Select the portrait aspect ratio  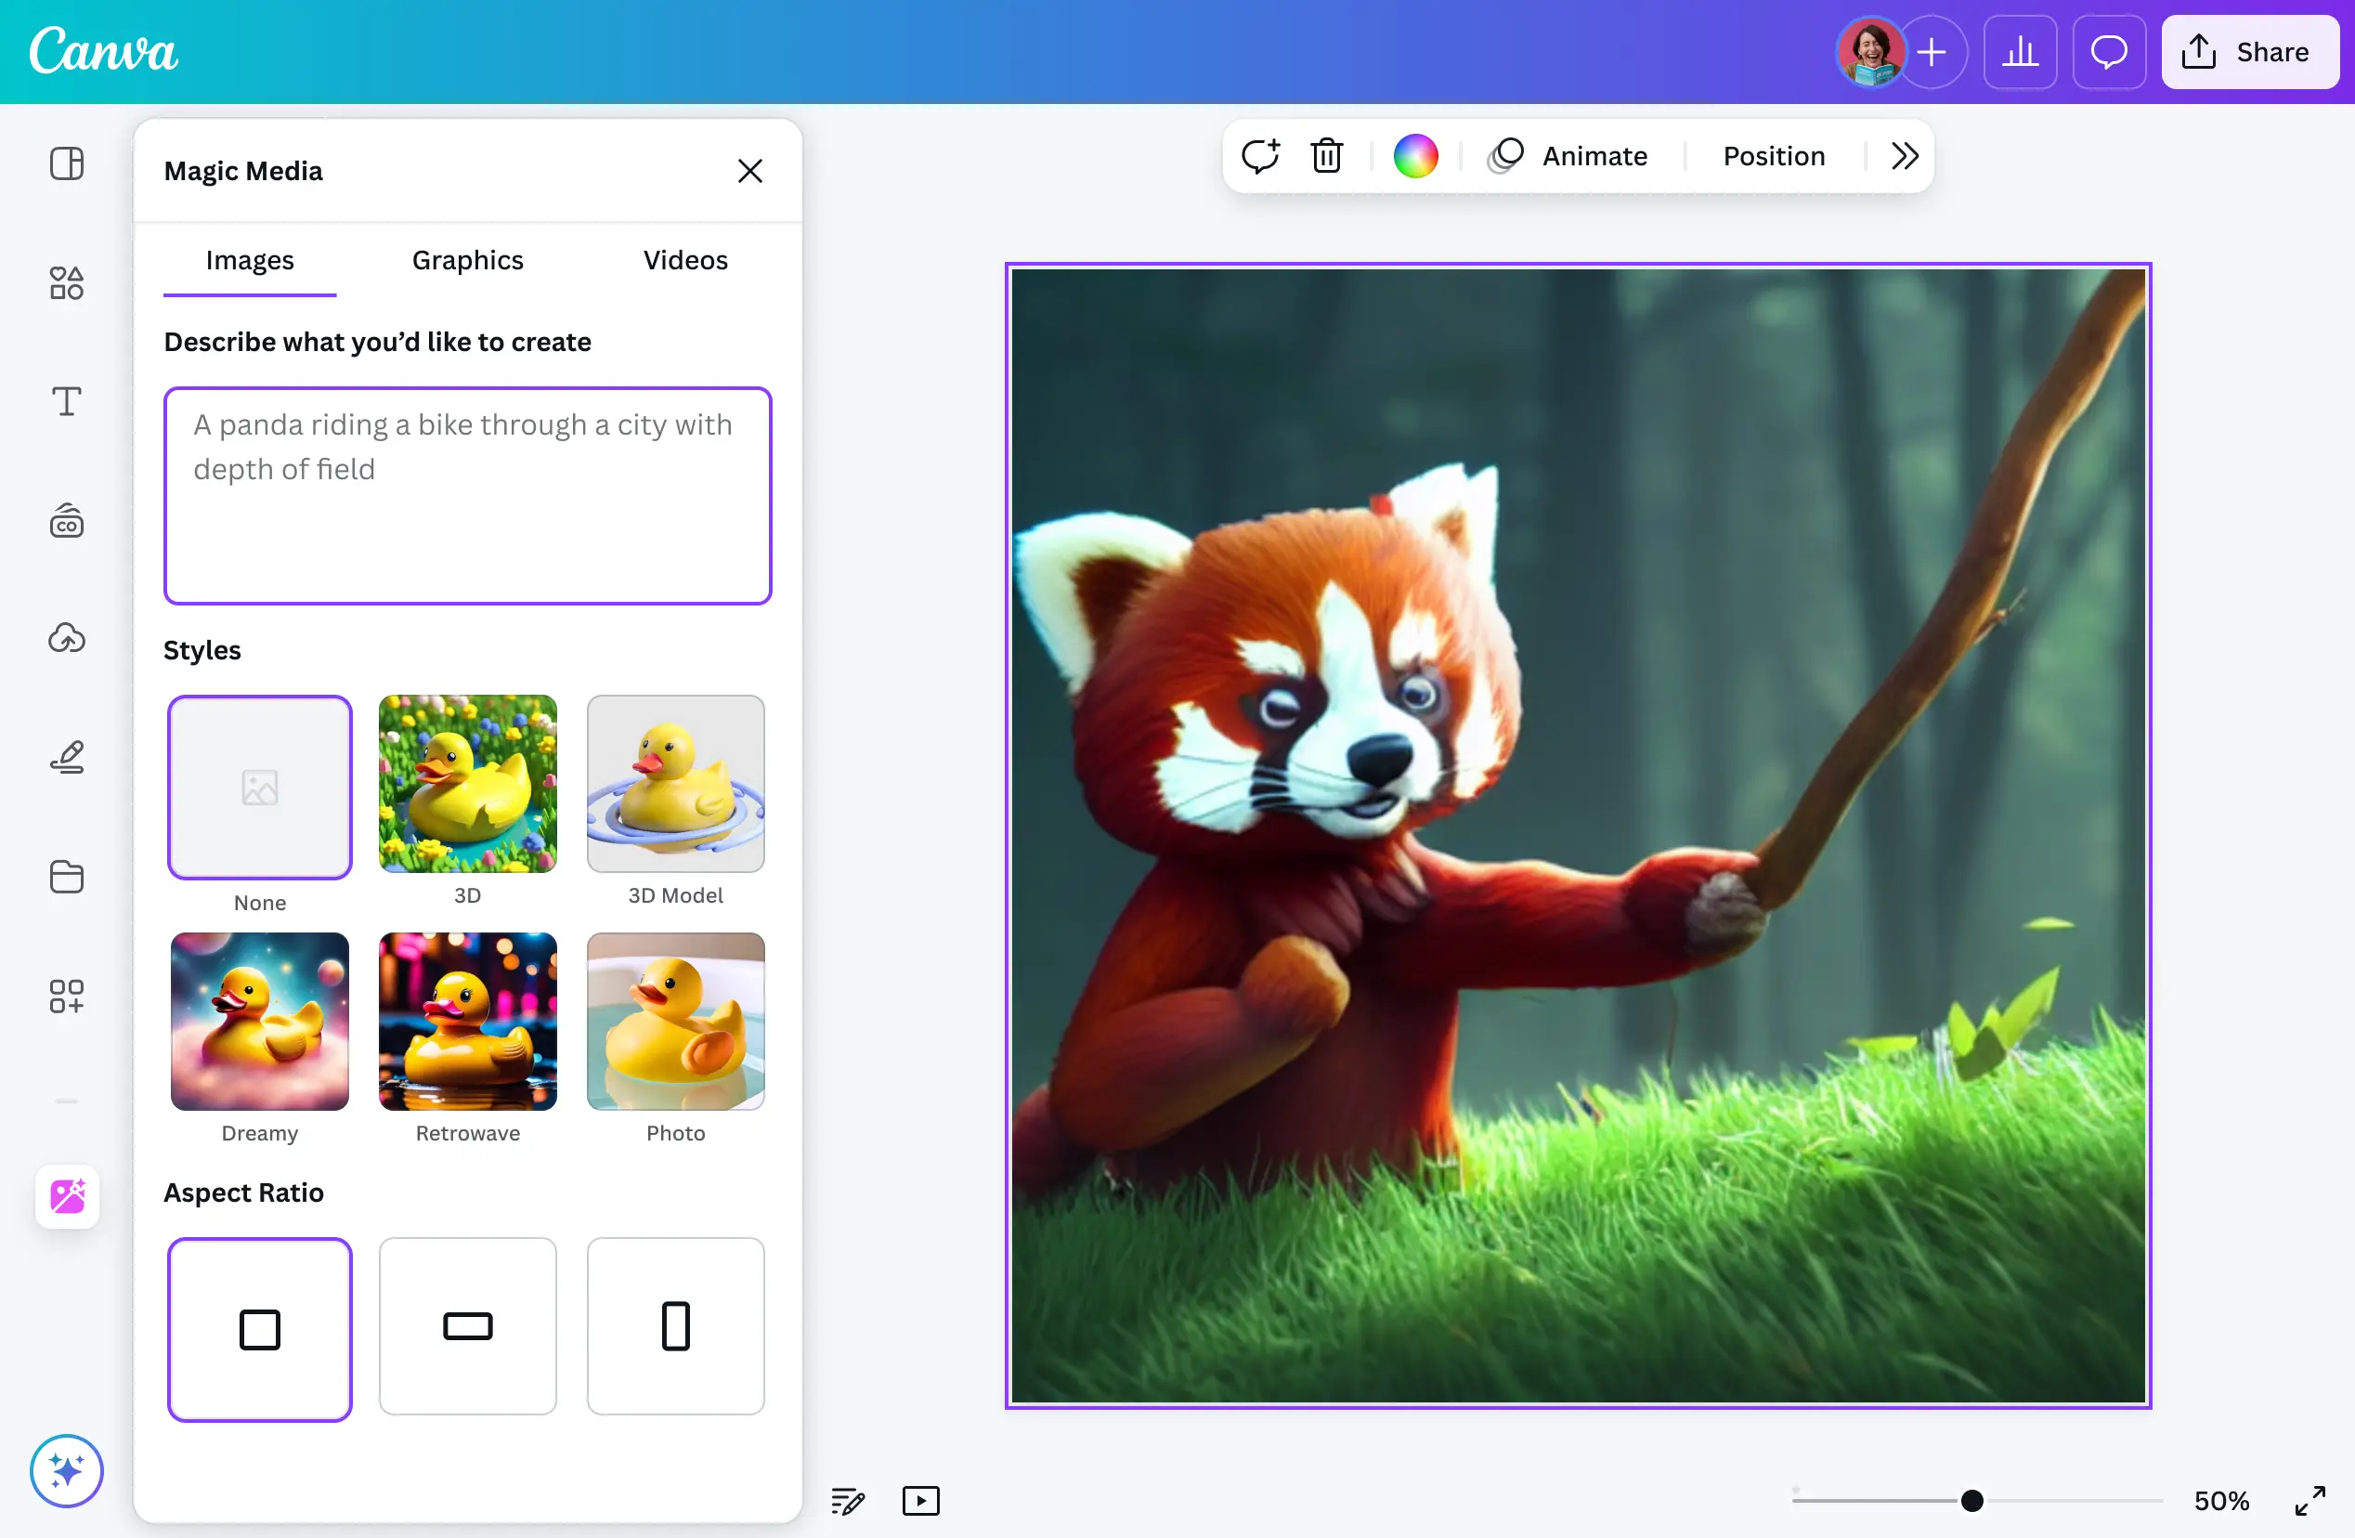675,1326
